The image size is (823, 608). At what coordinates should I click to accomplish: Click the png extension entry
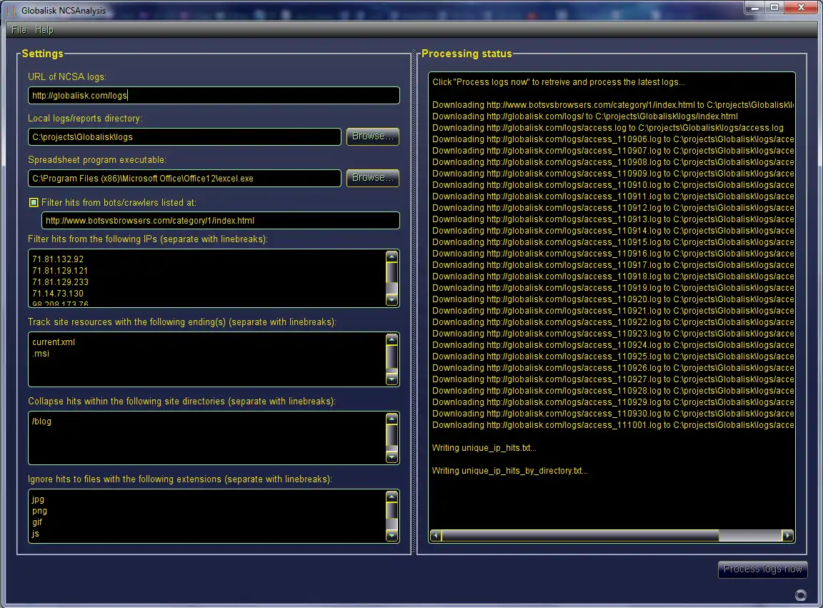point(39,511)
